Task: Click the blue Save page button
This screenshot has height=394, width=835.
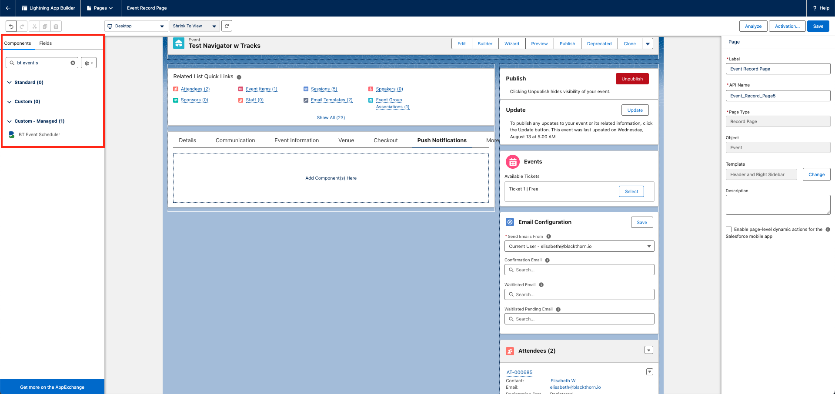Action: (x=818, y=26)
